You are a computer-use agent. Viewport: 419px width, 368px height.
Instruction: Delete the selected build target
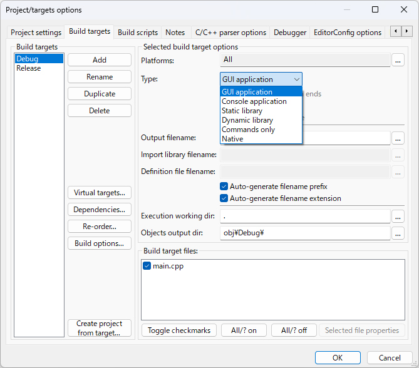(100, 111)
